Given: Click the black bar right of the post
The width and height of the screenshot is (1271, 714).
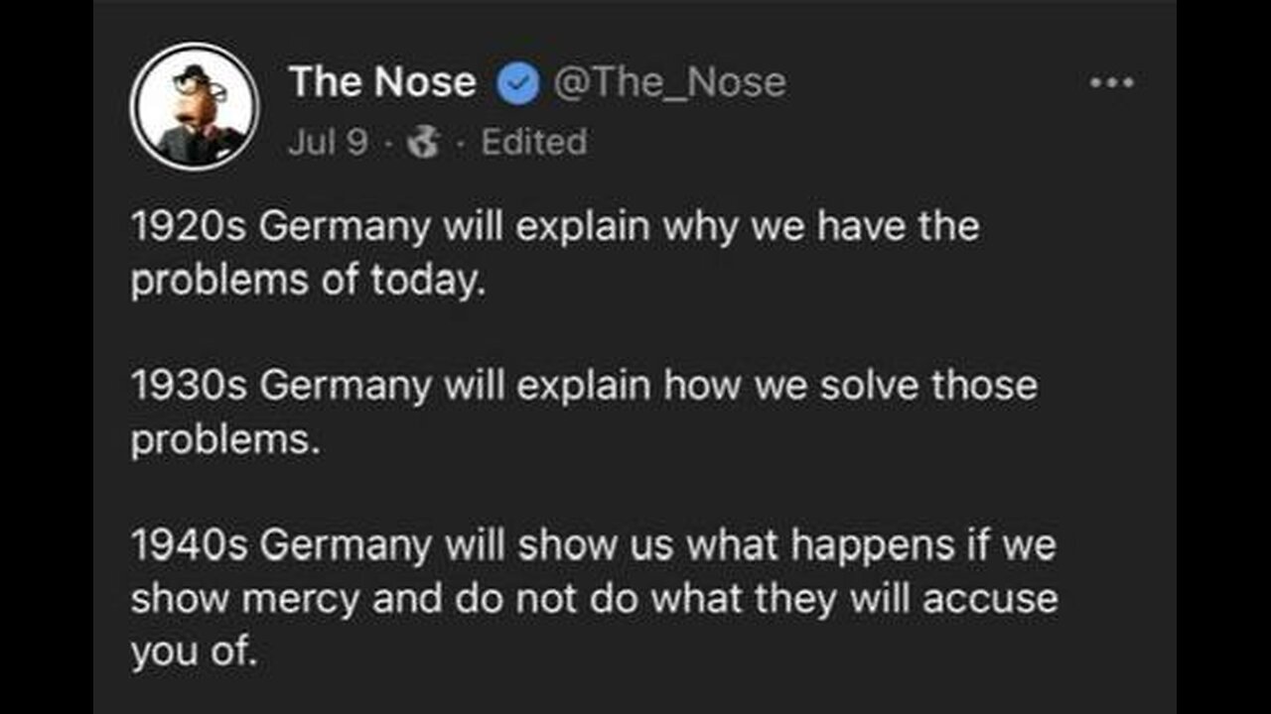Looking at the screenshot, I should point(1223,357).
